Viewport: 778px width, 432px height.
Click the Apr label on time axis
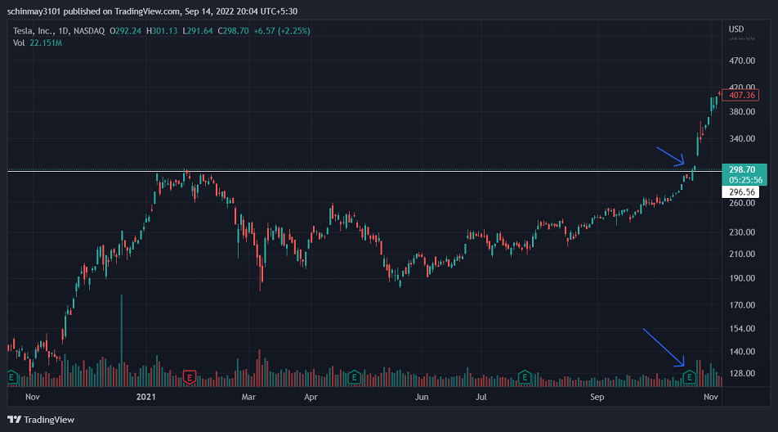click(311, 397)
